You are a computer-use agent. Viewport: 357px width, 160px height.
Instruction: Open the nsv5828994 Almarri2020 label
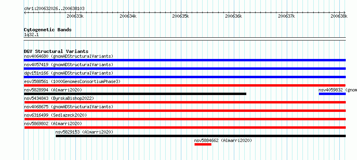(x=53, y=90)
